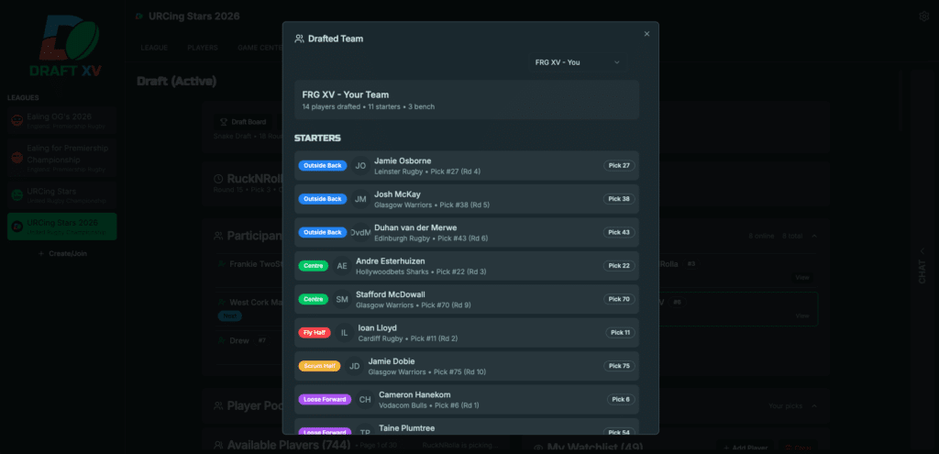
Task: Select the Duhan van der Merwe player row
Action: coord(495,233)
